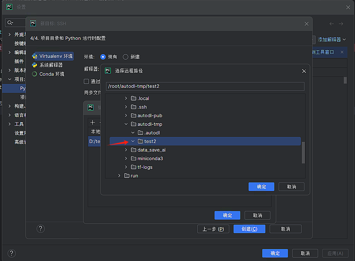
Task: Navigate forward with the right arrow in Settings
Action: click(x=341, y=24)
